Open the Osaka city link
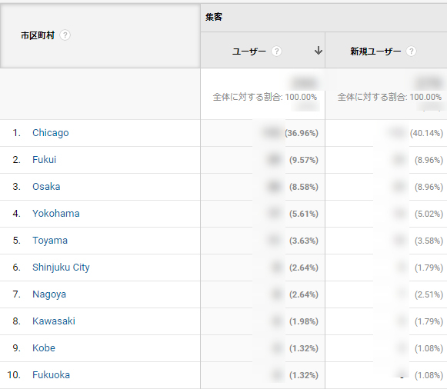Screen dimensions: 447x389 pyautogui.click(x=46, y=187)
